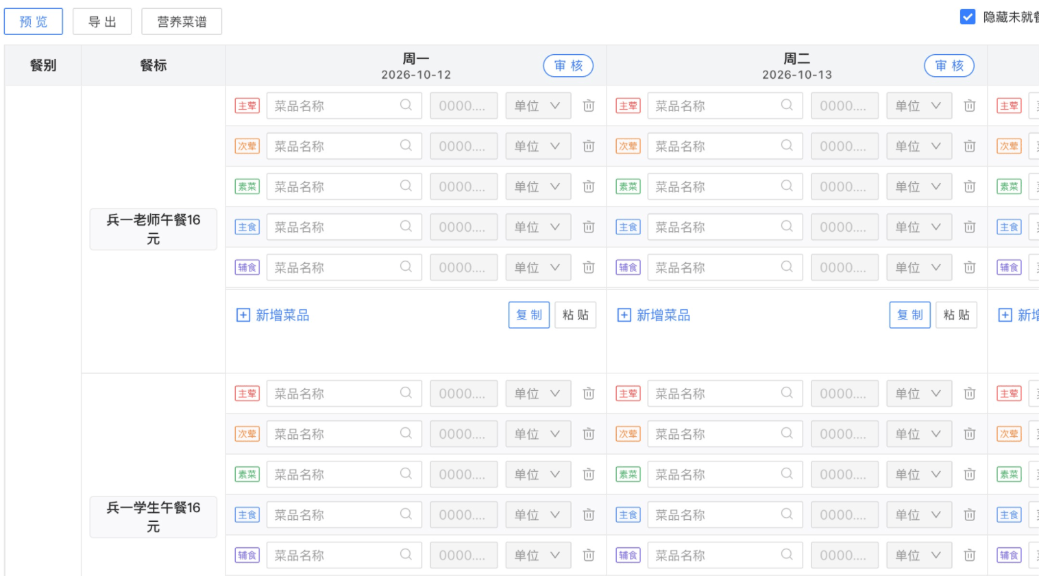The height and width of the screenshot is (576, 1039).
Task: Delete Tuesday 素菜 dish in 兵一老师午餐 row
Action: (x=970, y=187)
